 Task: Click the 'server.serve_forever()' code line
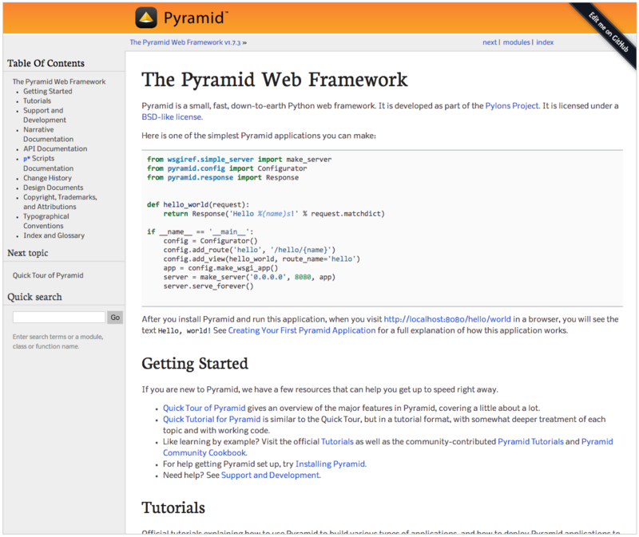(208, 286)
